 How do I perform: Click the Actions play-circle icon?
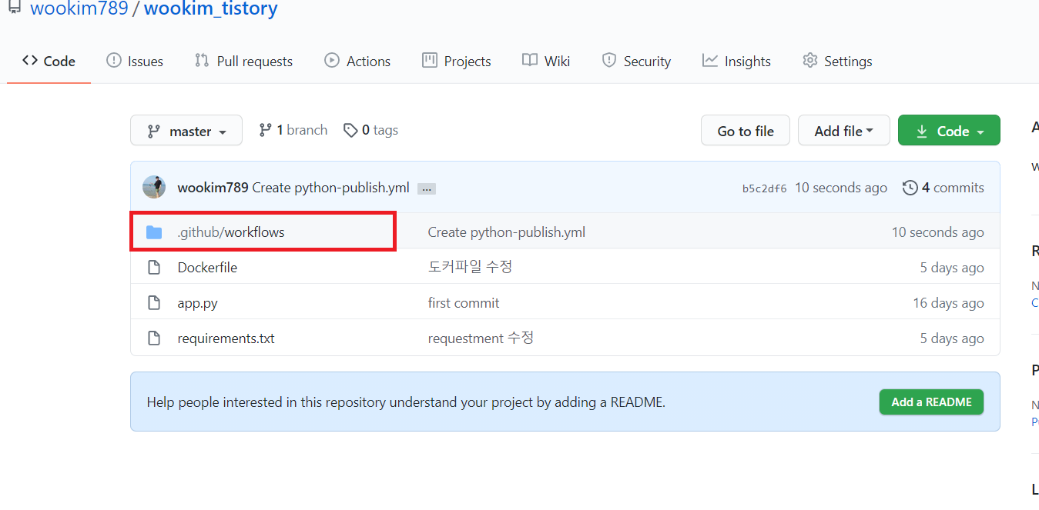(x=332, y=60)
